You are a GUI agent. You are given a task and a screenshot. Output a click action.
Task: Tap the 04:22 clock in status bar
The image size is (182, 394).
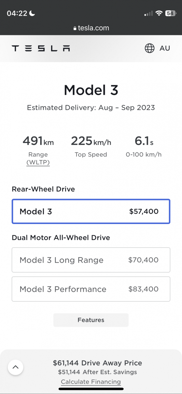click(17, 13)
